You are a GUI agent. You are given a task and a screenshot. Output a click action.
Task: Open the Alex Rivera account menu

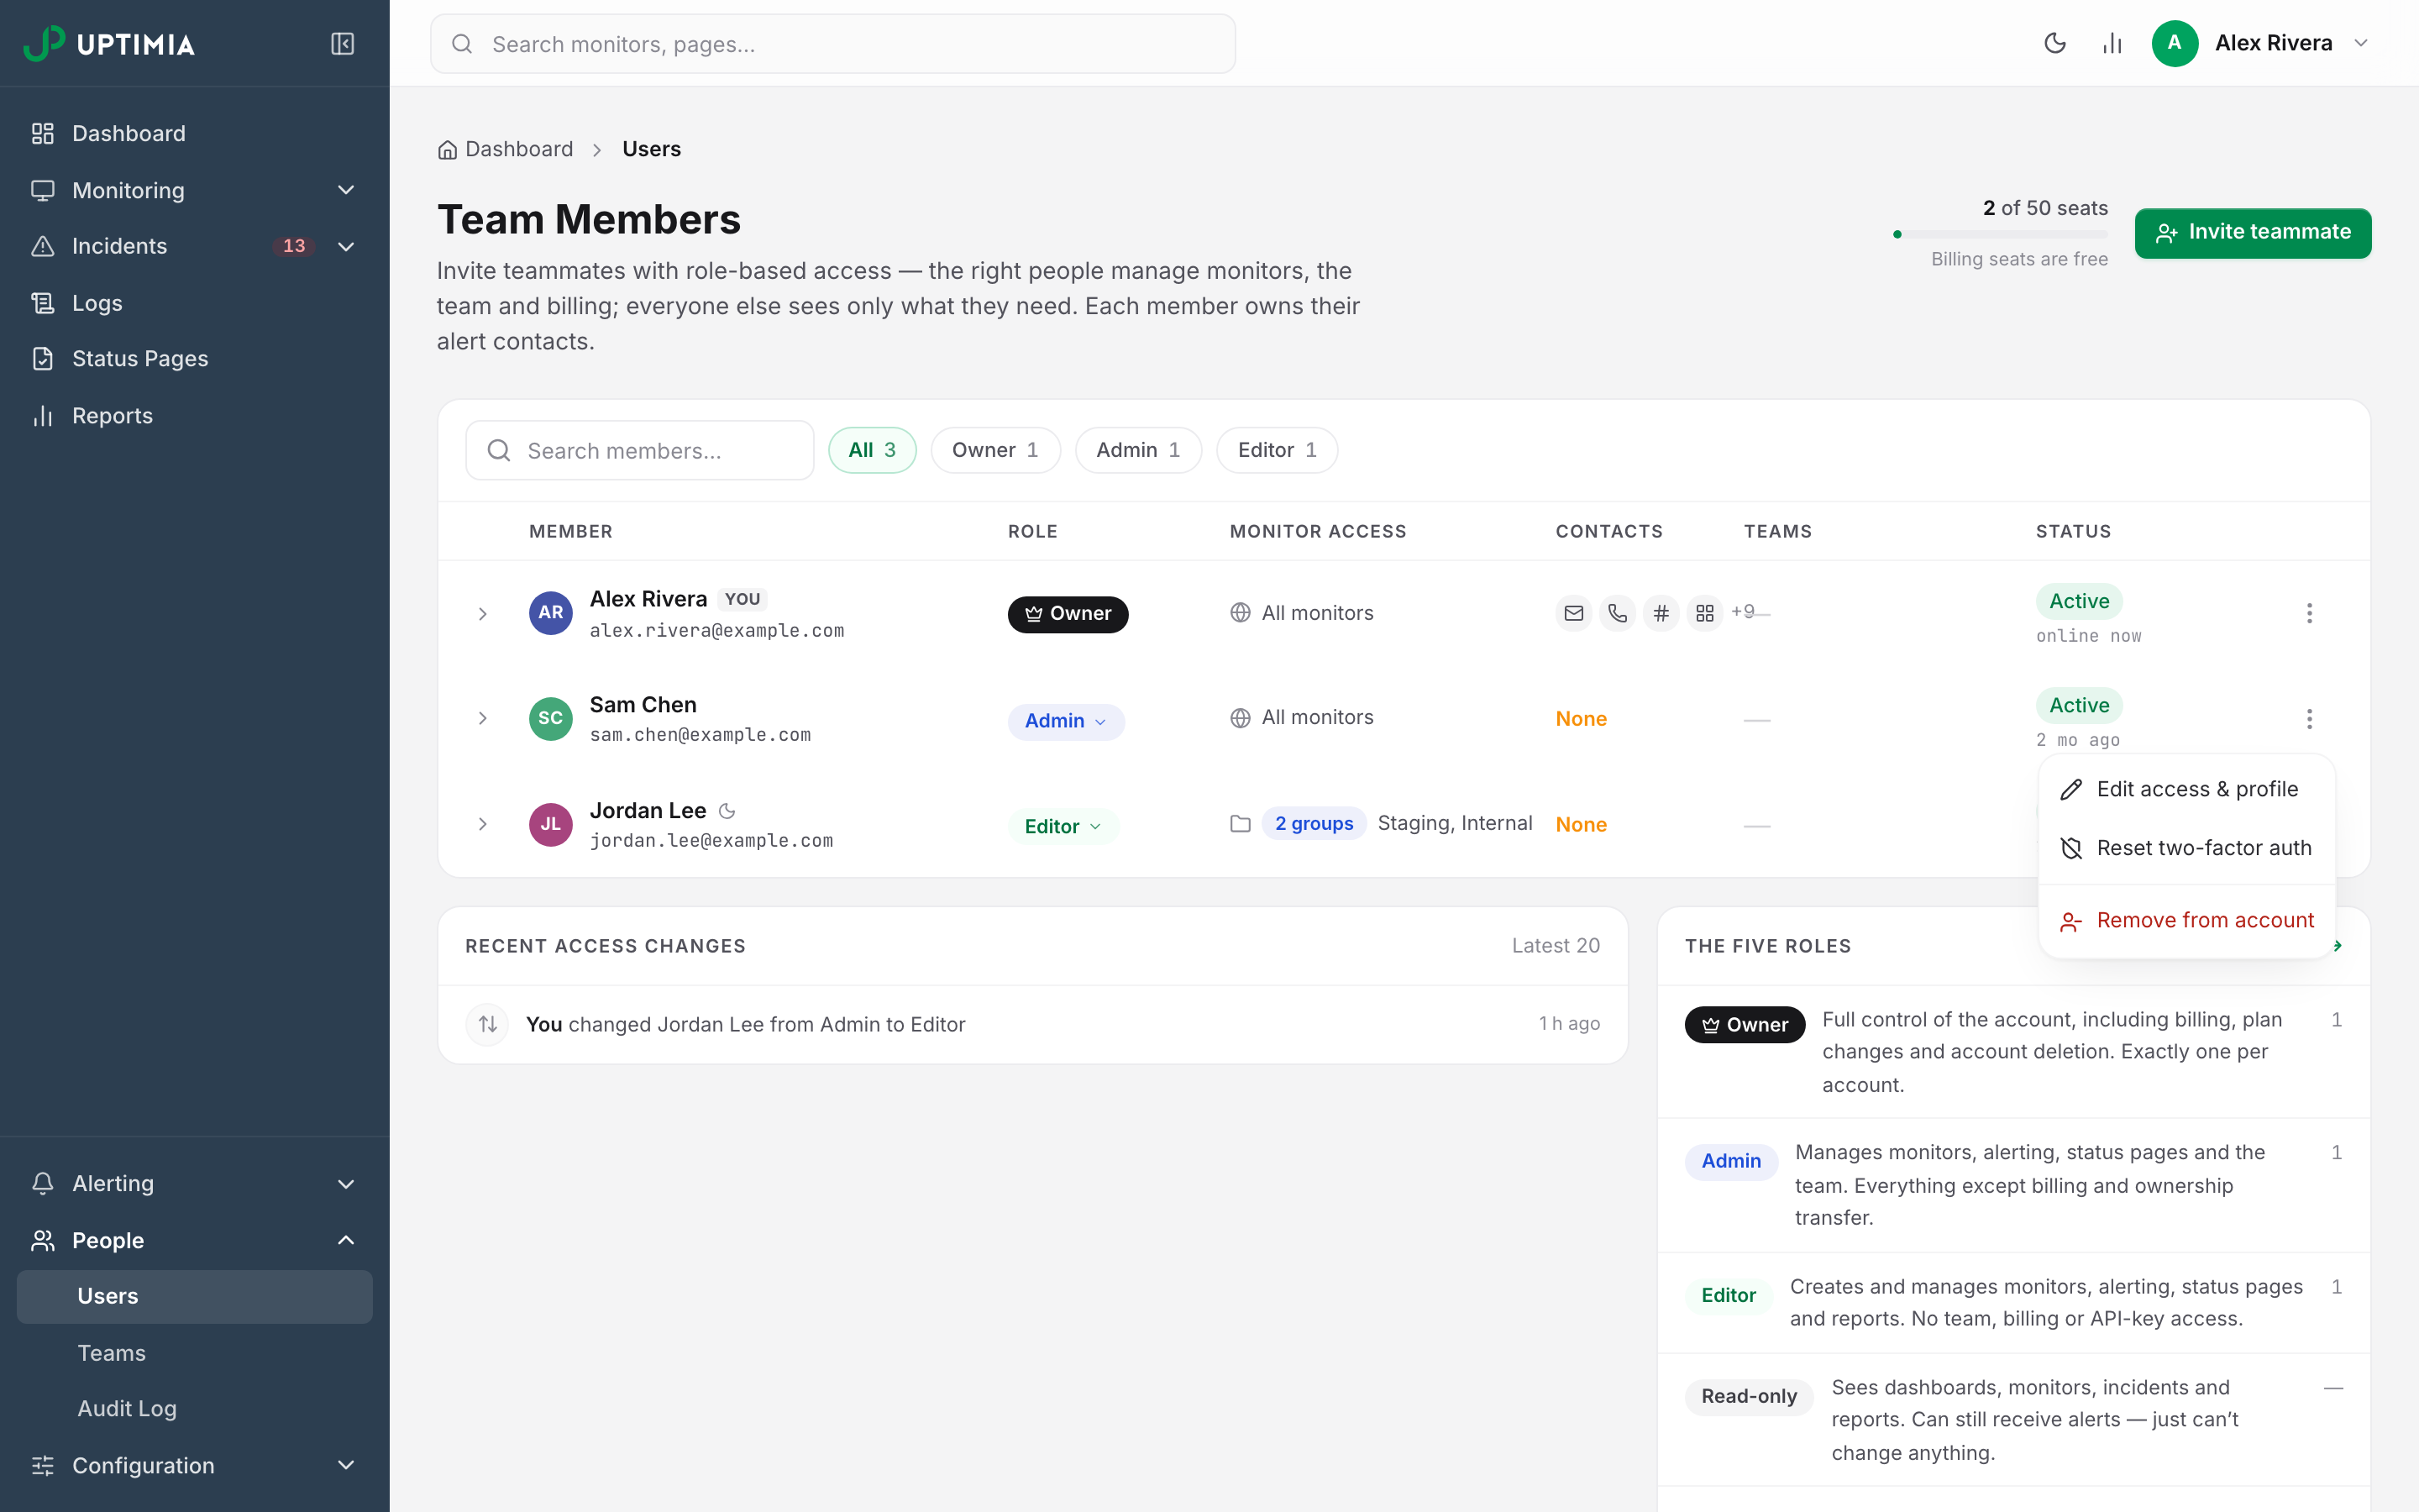(x=2261, y=43)
